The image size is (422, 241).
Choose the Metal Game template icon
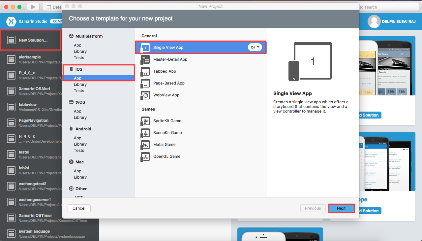click(x=145, y=145)
